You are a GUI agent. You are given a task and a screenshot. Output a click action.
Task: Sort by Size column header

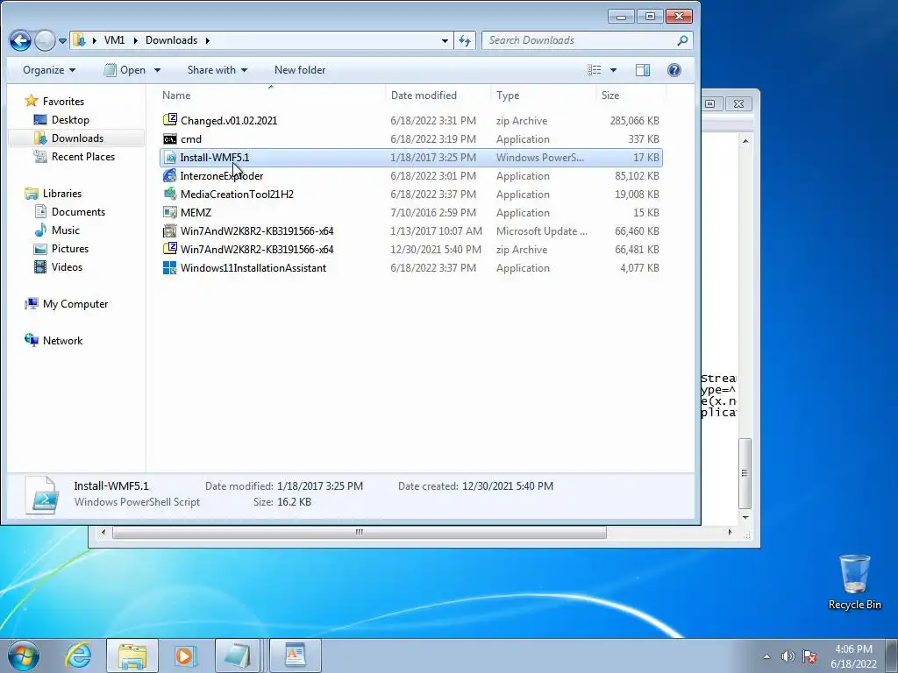coord(610,95)
